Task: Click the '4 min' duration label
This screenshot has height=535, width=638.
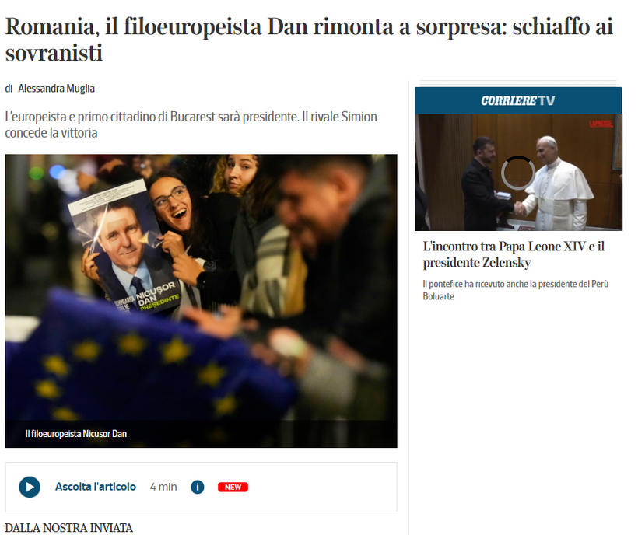Action: tap(163, 487)
